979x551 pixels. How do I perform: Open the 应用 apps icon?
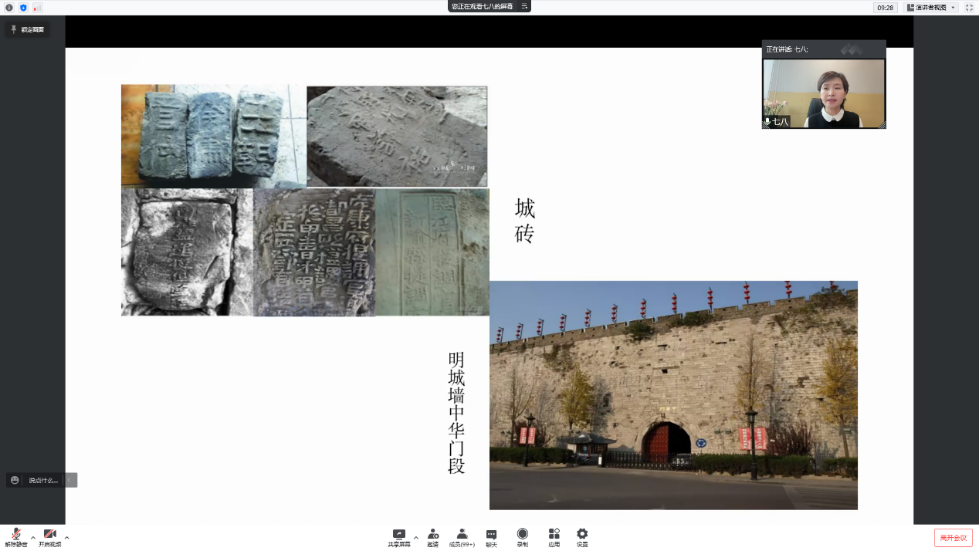point(554,535)
